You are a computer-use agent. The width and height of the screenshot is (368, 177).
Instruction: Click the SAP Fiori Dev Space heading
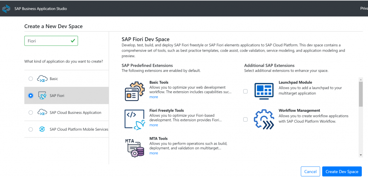(x=146, y=39)
